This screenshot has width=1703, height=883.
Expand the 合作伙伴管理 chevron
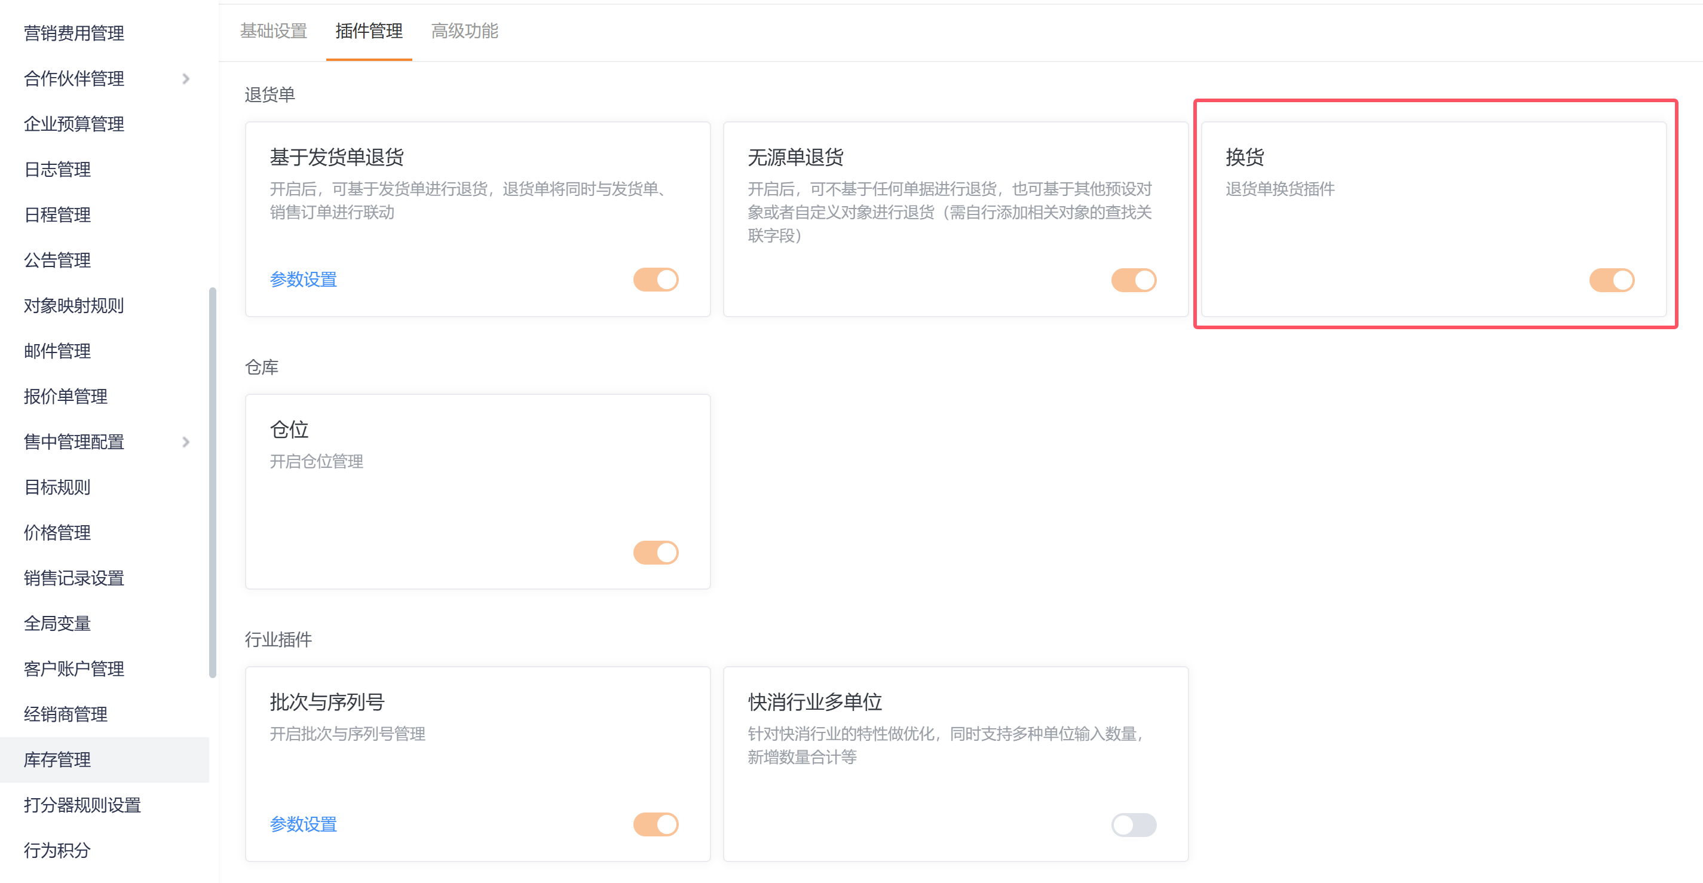[186, 79]
